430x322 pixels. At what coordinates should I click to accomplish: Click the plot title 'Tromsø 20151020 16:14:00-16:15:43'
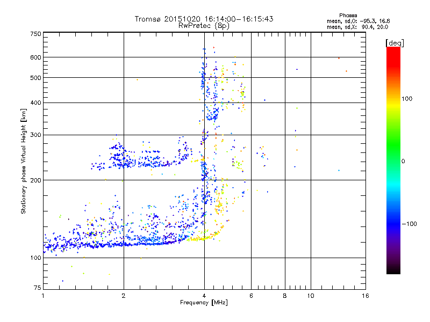click(x=204, y=19)
